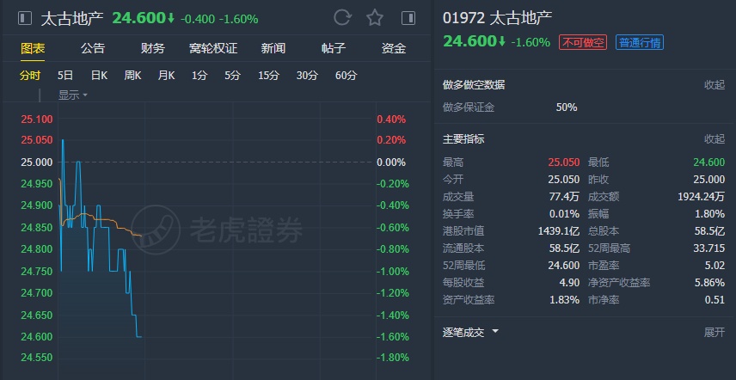Toggle the left sidebar panel icon
The width and height of the screenshot is (736, 380).
click(x=25, y=18)
